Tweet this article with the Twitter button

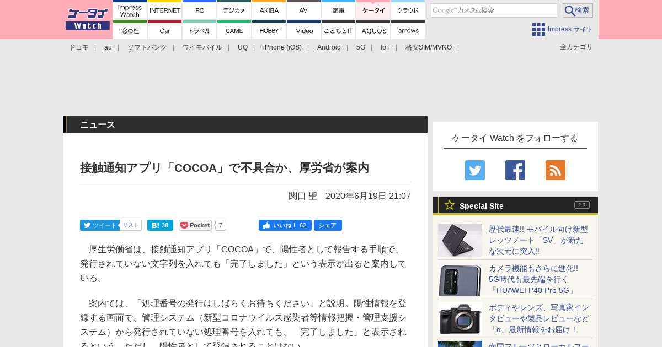pos(100,225)
